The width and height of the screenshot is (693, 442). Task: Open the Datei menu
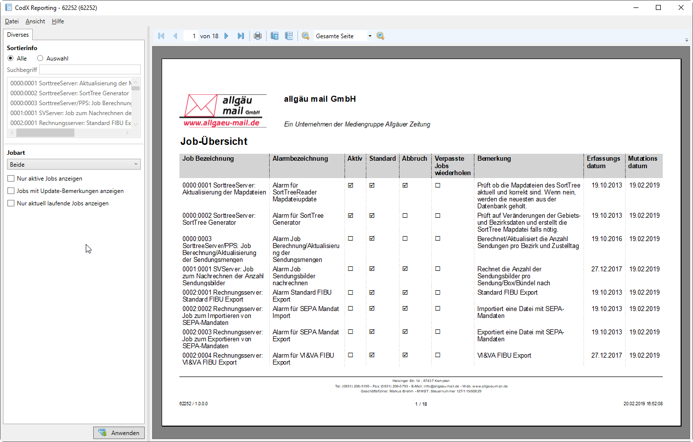tap(12, 21)
